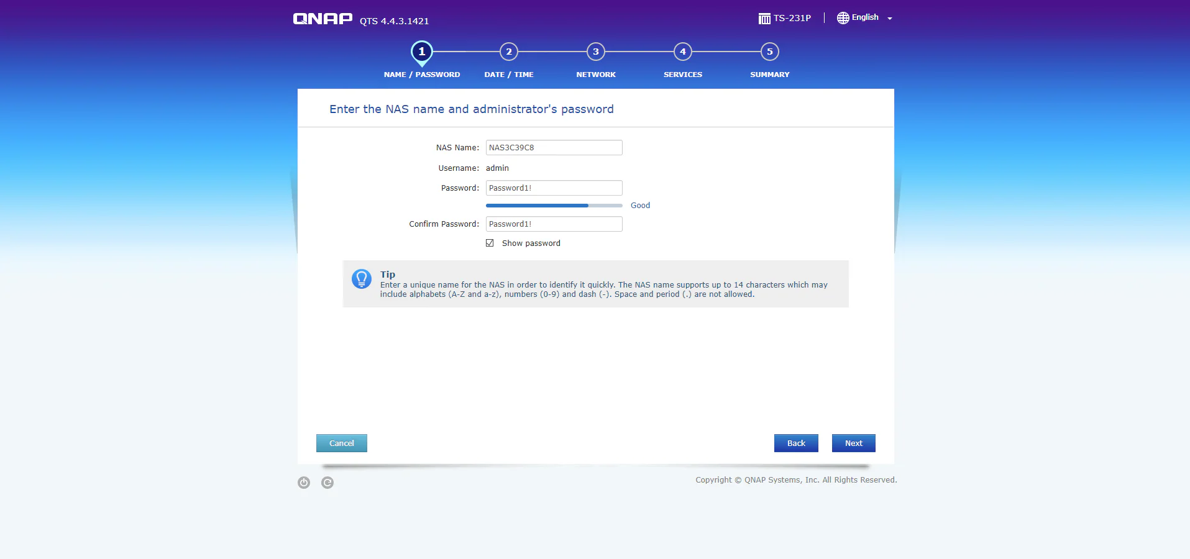
Task: Click the Good strength label
Action: click(640, 206)
